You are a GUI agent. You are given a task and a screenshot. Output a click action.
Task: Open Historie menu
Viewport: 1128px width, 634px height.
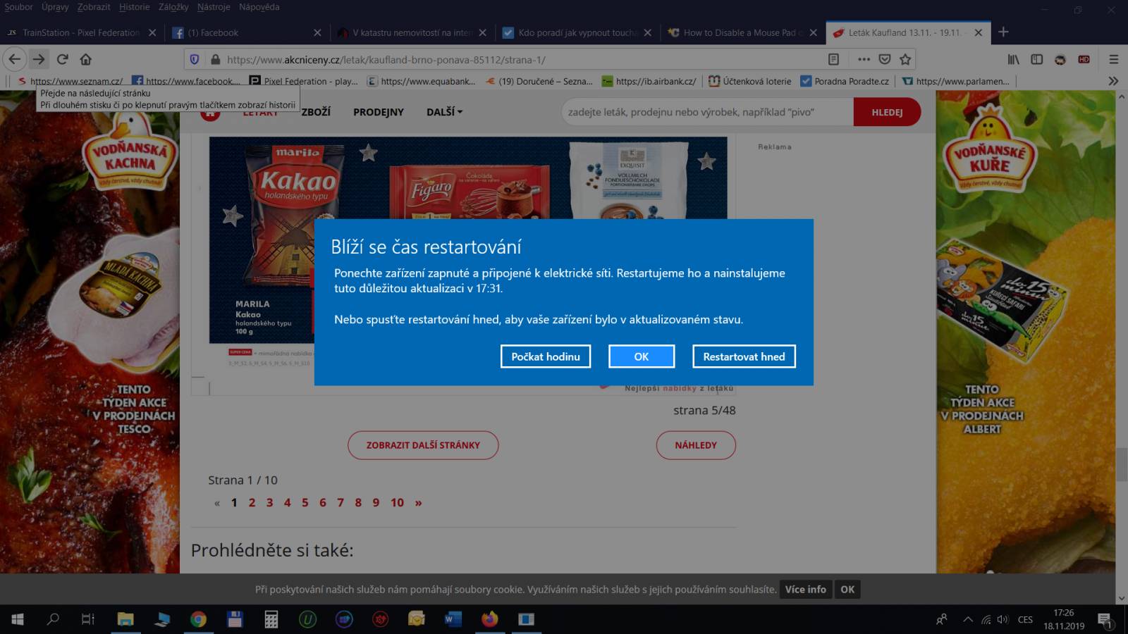click(x=134, y=7)
